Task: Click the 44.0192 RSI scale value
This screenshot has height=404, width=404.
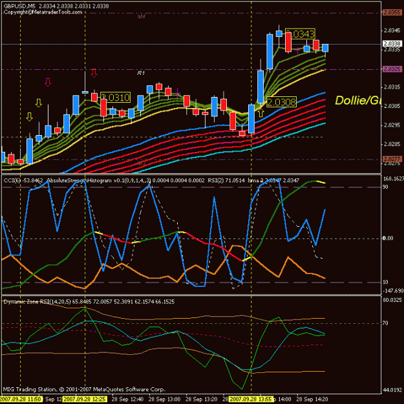Action: (392, 390)
